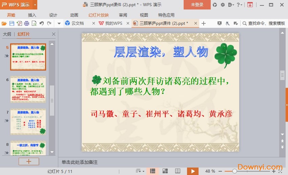Click the red download arrow icon
Screen dimensions: 288x175
tap(250, 5)
